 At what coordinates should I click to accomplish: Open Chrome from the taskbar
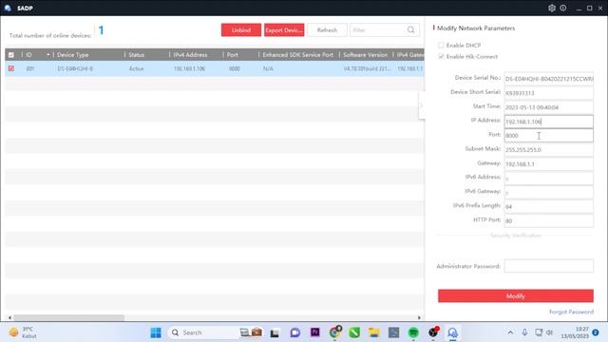coord(335,332)
